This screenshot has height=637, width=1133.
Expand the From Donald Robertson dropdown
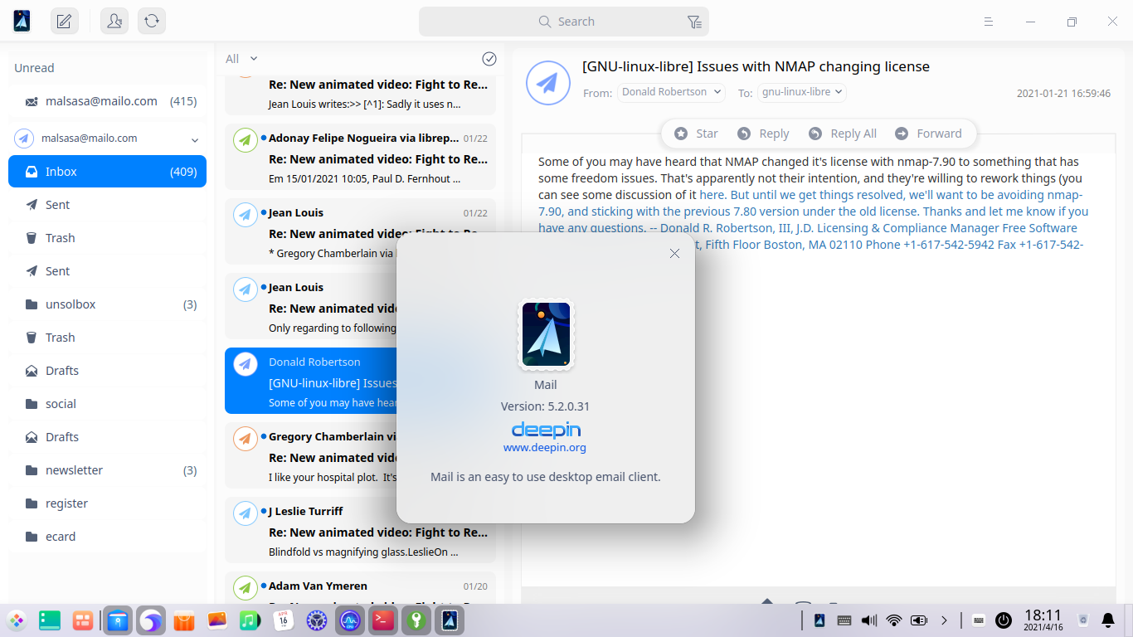point(672,92)
